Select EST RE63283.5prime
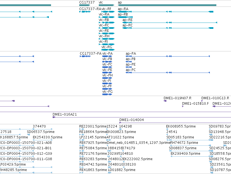This screenshot has height=174, width=231. click(93, 159)
